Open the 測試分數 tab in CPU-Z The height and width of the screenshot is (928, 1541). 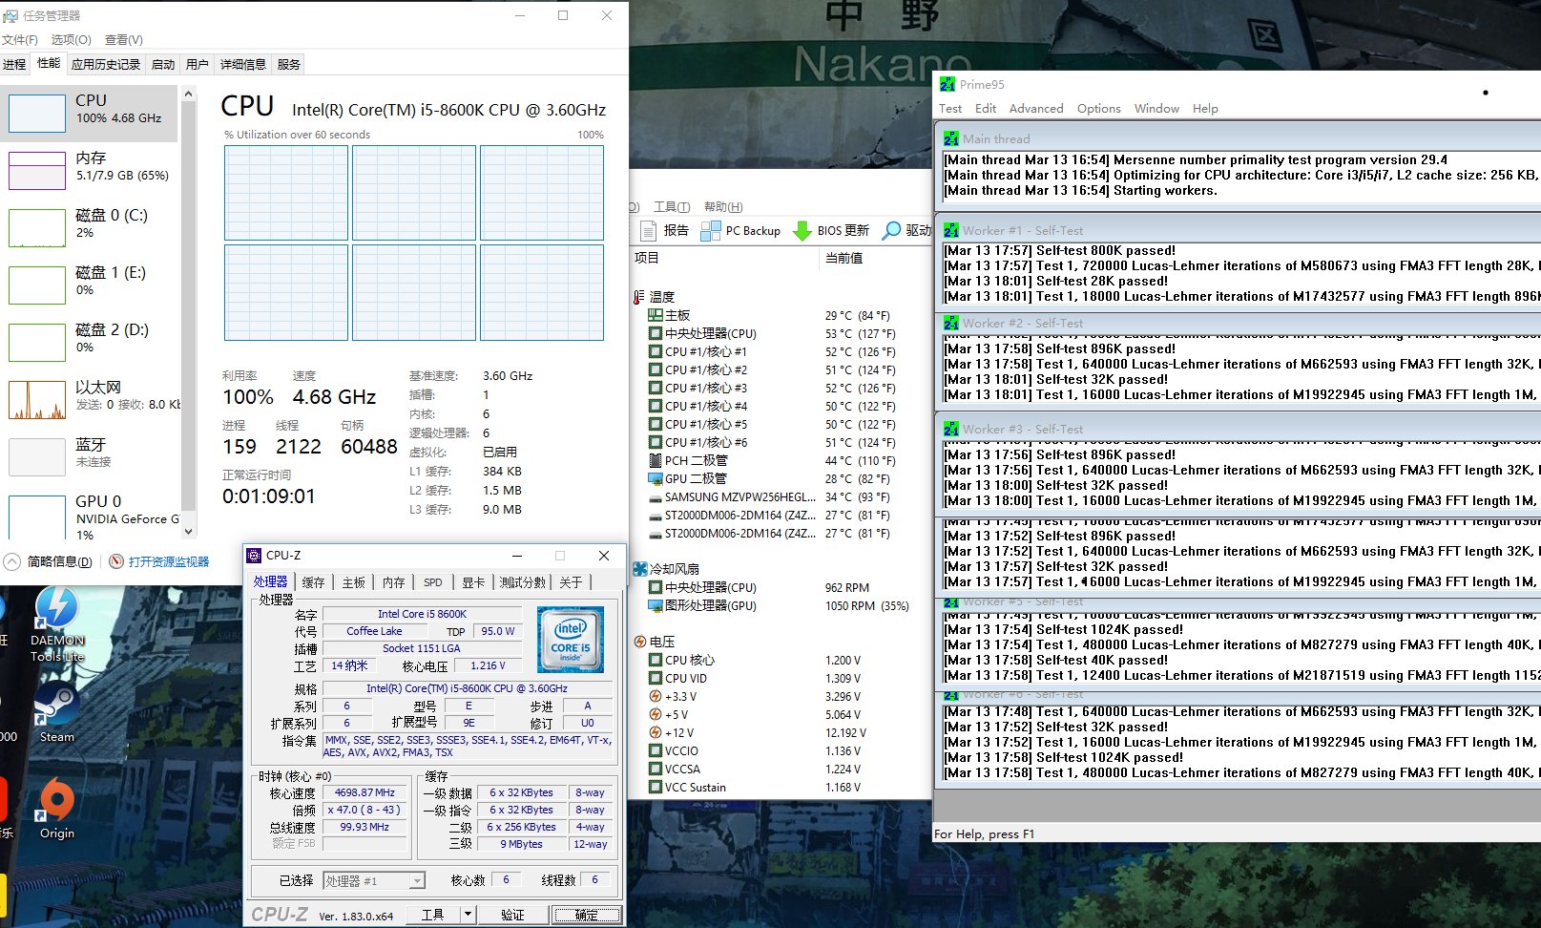[x=523, y=582]
